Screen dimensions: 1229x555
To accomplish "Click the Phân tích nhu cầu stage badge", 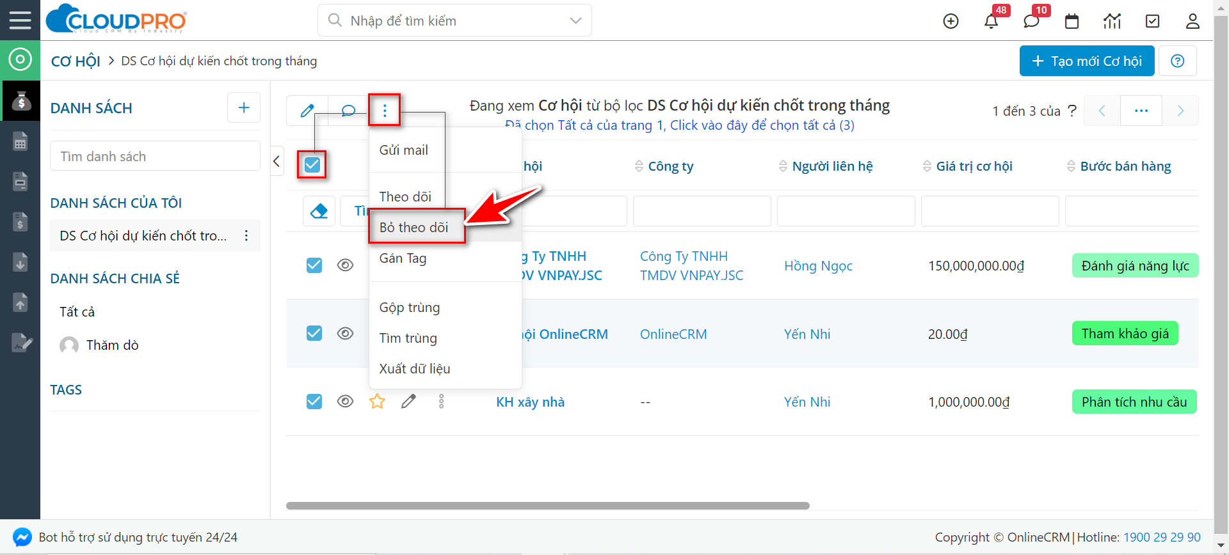I will click(x=1134, y=402).
